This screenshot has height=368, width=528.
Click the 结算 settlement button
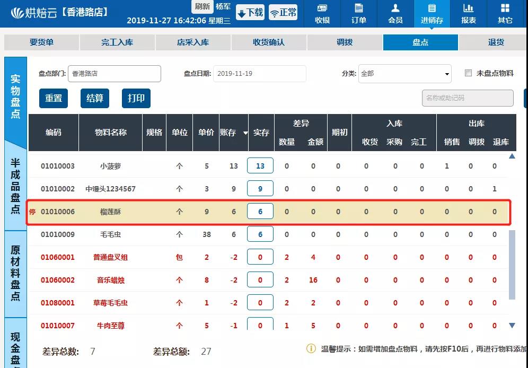coord(94,98)
